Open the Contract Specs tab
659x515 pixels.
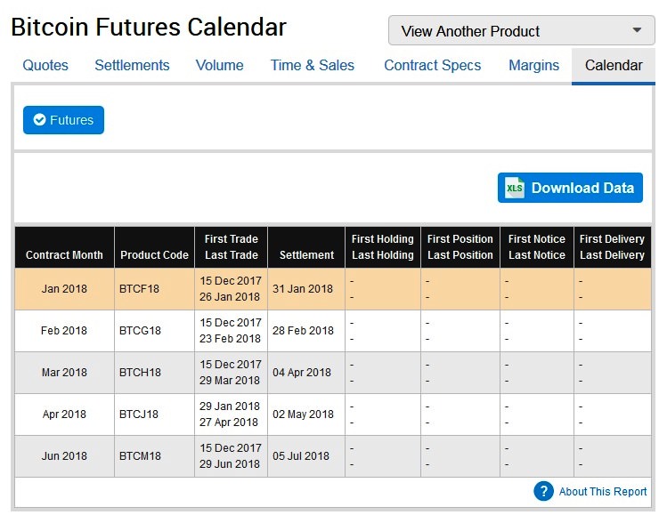[x=433, y=66]
